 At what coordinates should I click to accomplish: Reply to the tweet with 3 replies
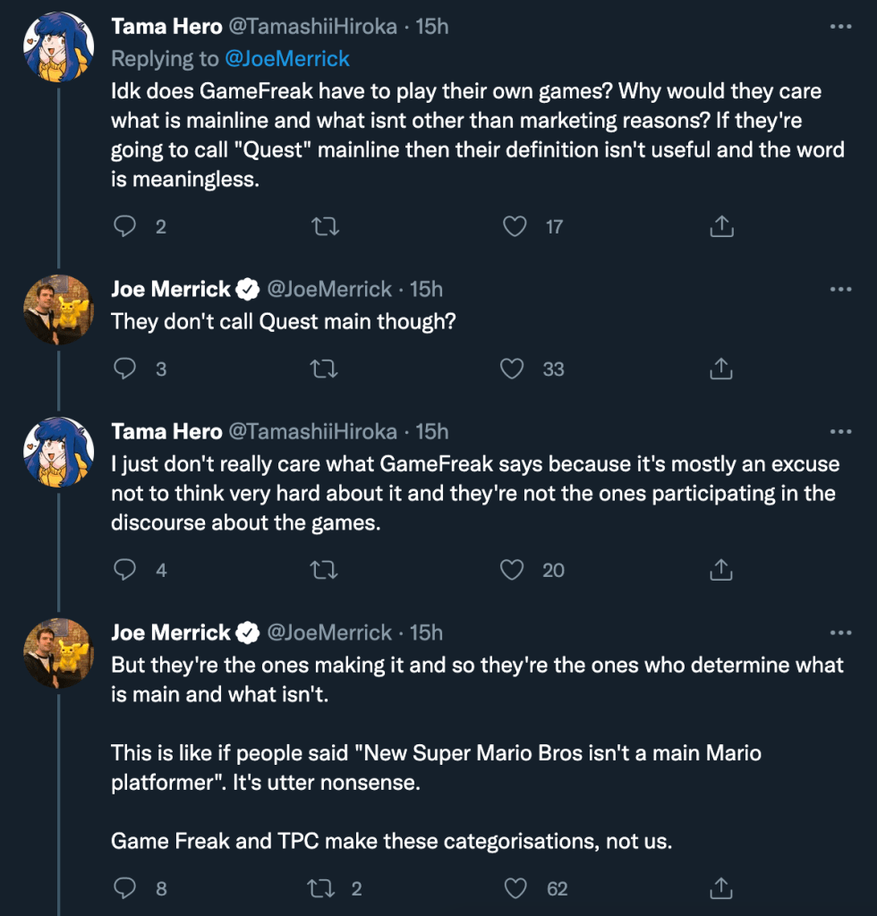point(124,369)
